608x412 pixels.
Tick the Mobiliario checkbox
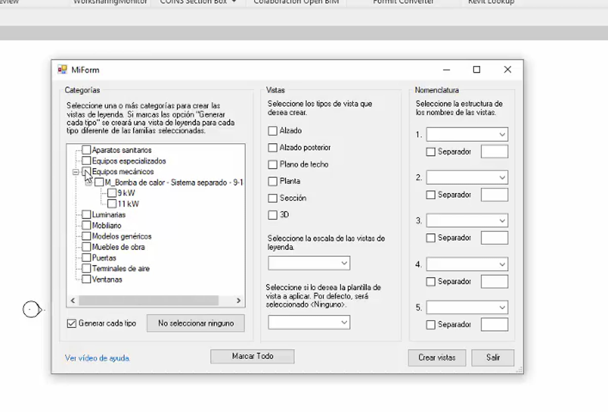(x=86, y=225)
